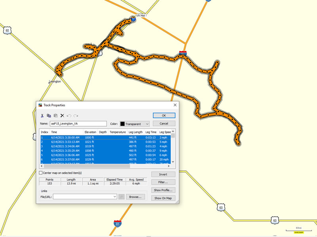
Task: Click the track Name input field
Action: click(x=78, y=123)
